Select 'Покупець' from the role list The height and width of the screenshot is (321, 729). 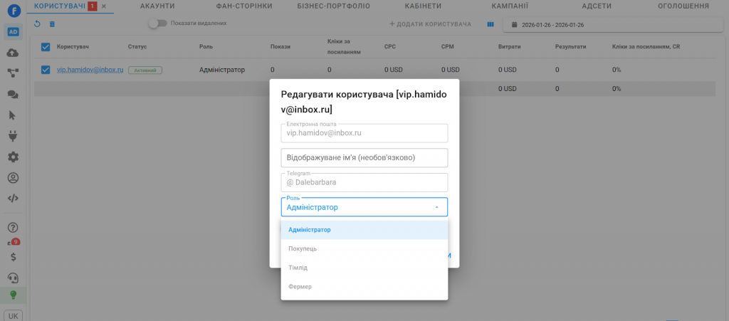[303, 248]
